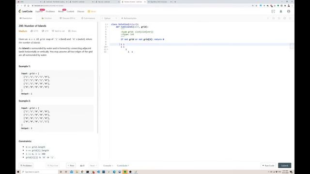Bookmark this page star icon
This screenshot has height=174, width=310.
tap(257, 6)
